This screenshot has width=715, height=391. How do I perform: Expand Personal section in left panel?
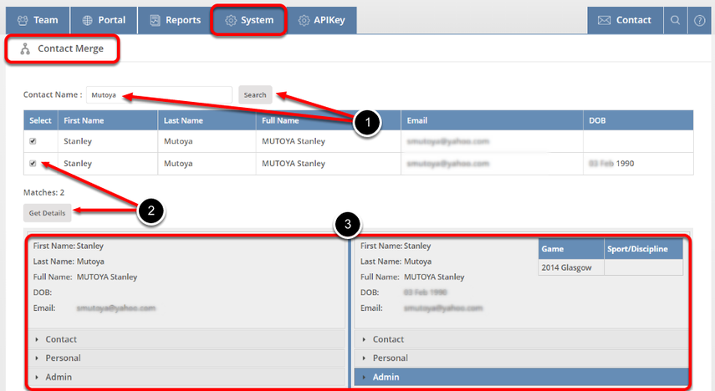(187, 358)
